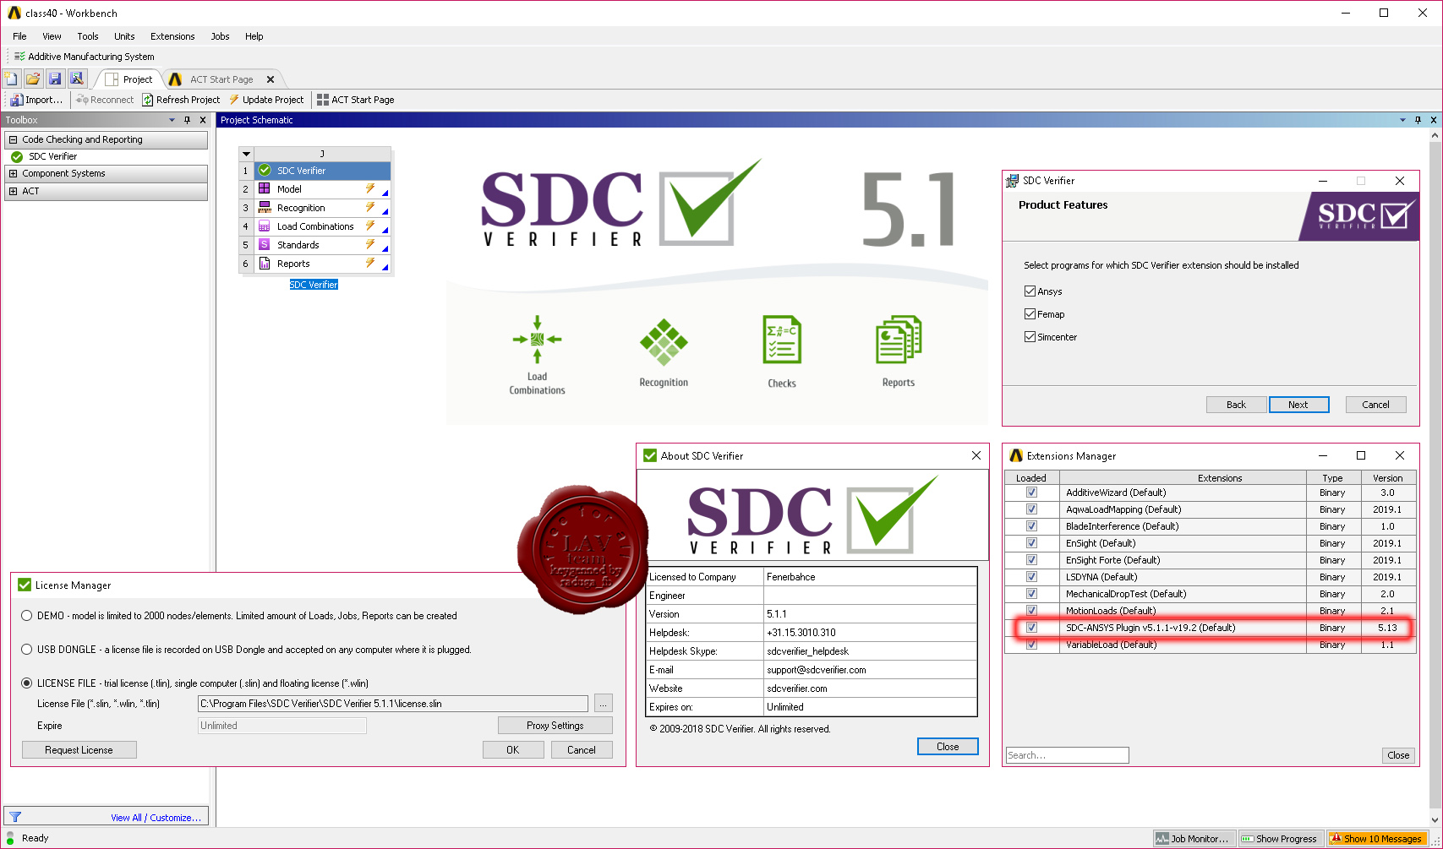The width and height of the screenshot is (1443, 849).
Task: Click the Save As toolbar icon
Action: point(77,79)
